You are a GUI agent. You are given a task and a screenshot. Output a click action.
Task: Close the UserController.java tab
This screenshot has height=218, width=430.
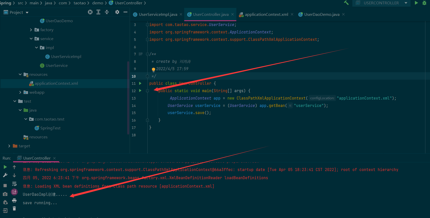tap(233, 14)
